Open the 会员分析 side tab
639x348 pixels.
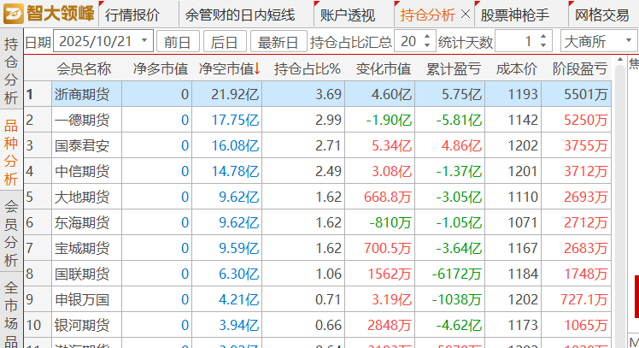pyautogui.click(x=11, y=233)
